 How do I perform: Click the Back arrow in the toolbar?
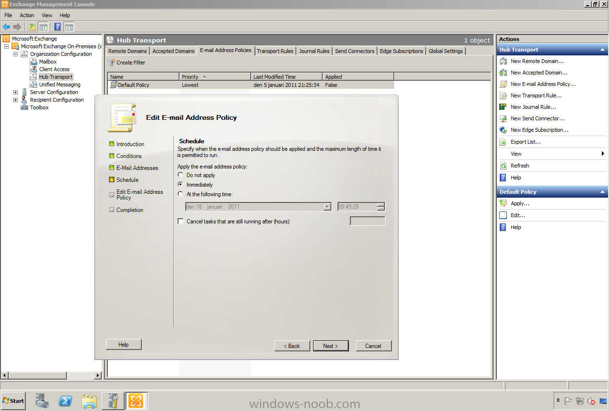pyautogui.click(x=6, y=27)
